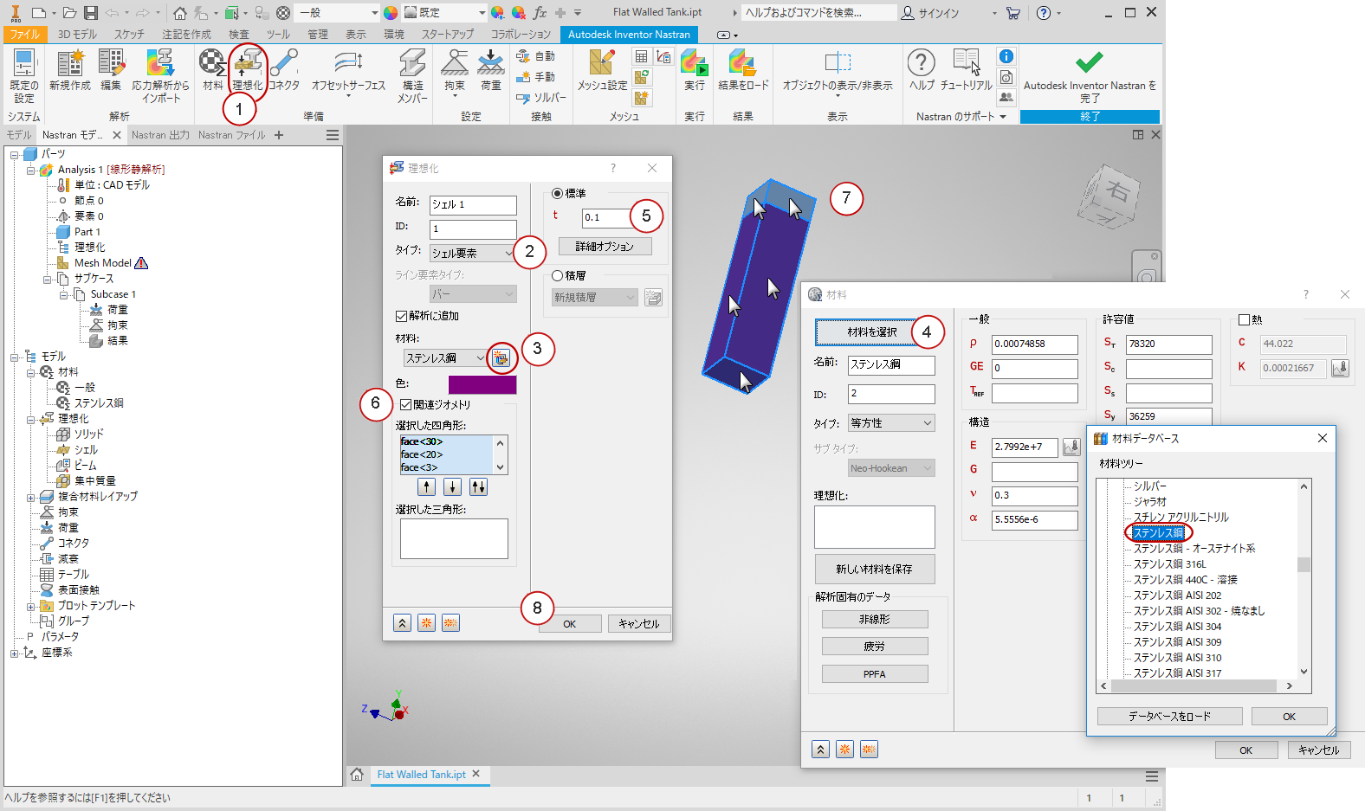This screenshot has width=1365, height=811.
Task: Collapse the モデル tree node
Action: point(15,357)
